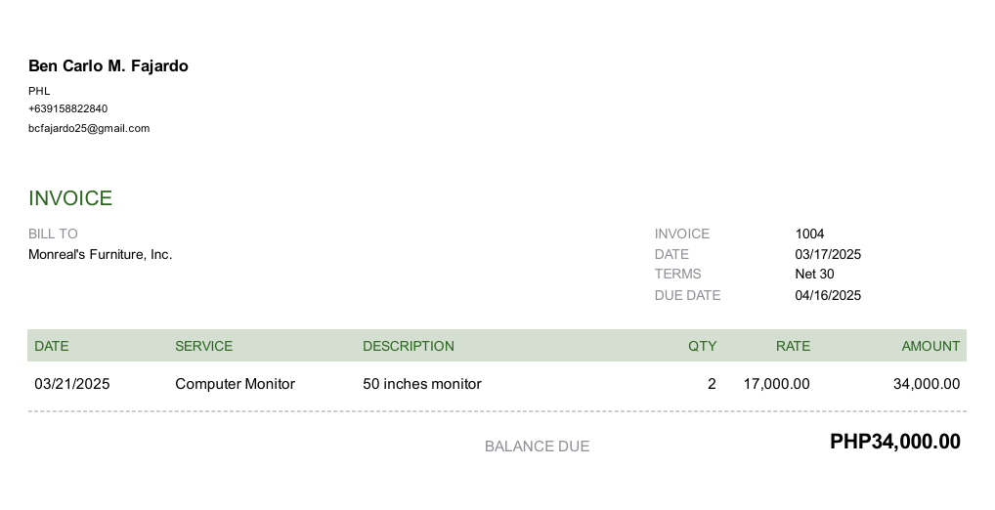Select the Computer Monitor service cell
Screen dimensions: 995x510
tap(235, 384)
